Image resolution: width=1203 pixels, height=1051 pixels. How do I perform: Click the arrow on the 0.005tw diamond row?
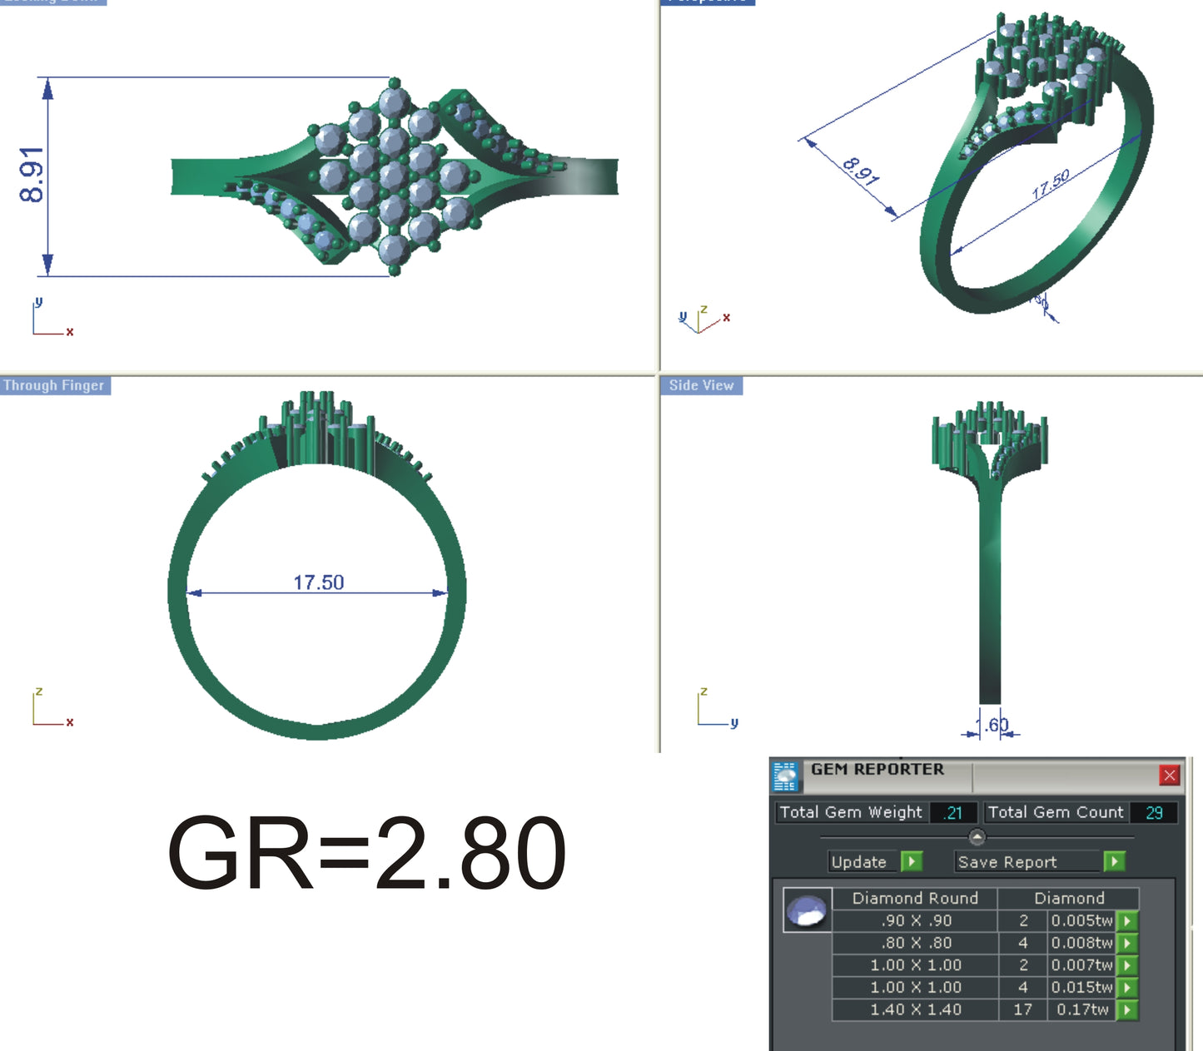click(x=1126, y=921)
